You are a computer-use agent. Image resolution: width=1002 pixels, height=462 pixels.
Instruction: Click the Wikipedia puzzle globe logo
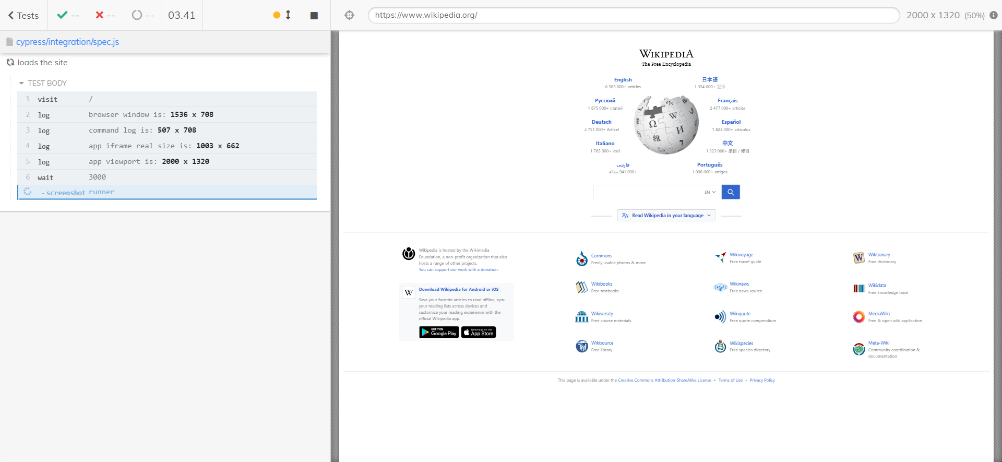666,125
